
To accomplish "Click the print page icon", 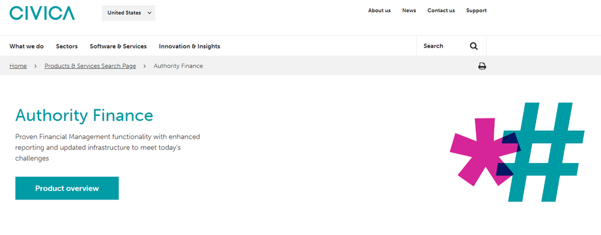I will tap(482, 66).
